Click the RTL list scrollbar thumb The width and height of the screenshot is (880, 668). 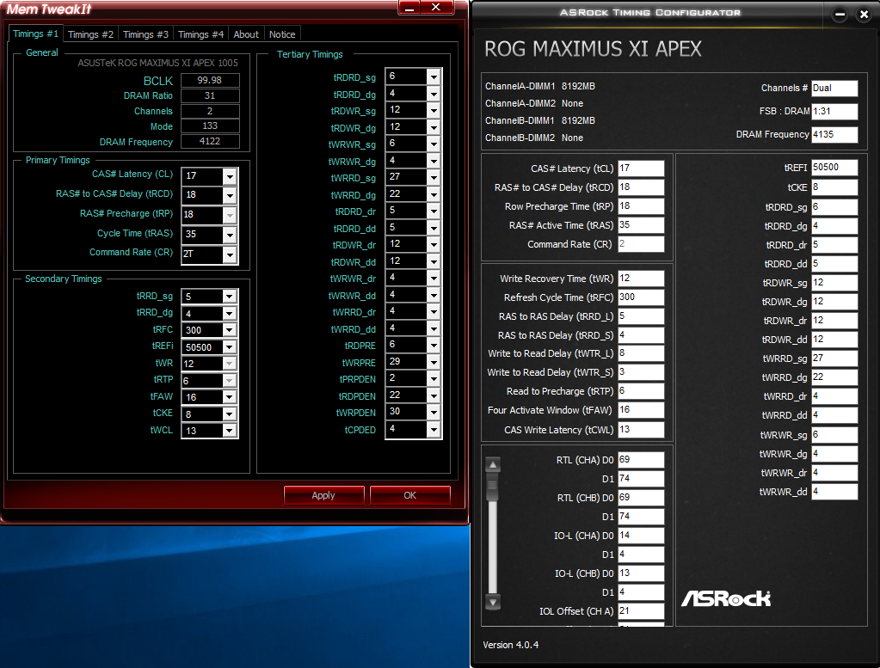[x=493, y=487]
